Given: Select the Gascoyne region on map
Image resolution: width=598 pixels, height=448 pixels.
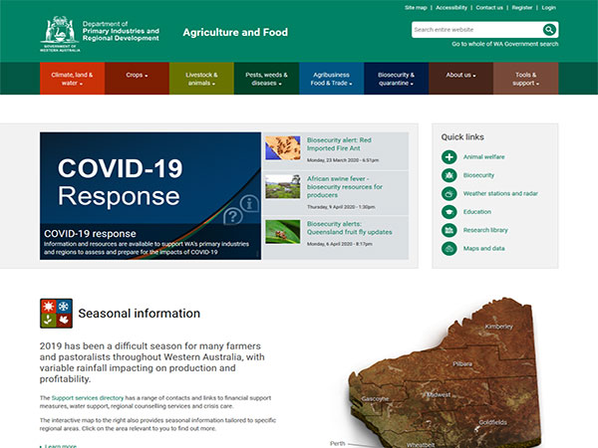Looking at the screenshot, I should coord(375,399).
